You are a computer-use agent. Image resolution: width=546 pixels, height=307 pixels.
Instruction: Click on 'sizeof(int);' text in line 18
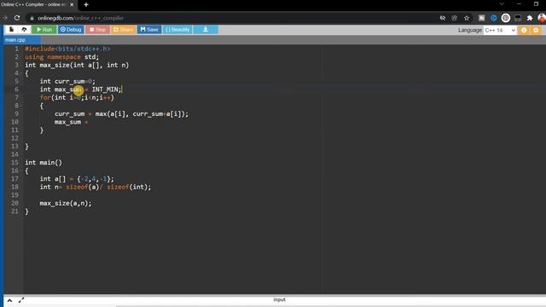pyautogui.click(x=129, y=187)
